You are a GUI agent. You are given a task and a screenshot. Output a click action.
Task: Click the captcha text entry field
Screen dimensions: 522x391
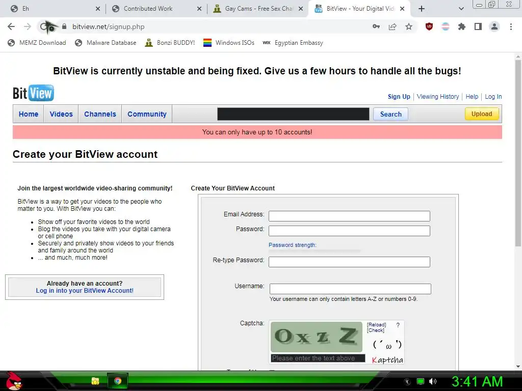tap(318, 358)
